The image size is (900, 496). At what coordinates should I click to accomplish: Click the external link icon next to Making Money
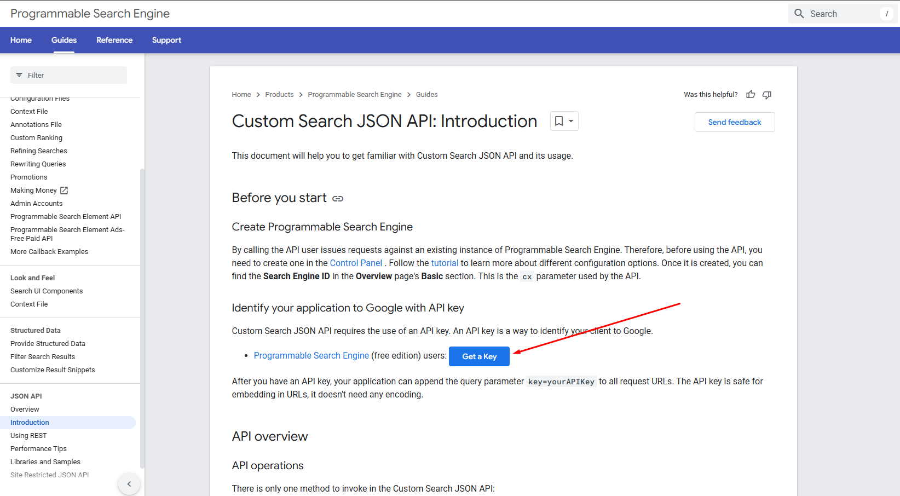point(64,191)
